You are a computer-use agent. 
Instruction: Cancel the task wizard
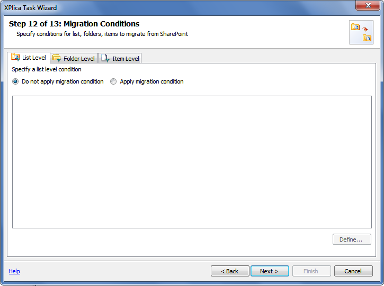353,271
